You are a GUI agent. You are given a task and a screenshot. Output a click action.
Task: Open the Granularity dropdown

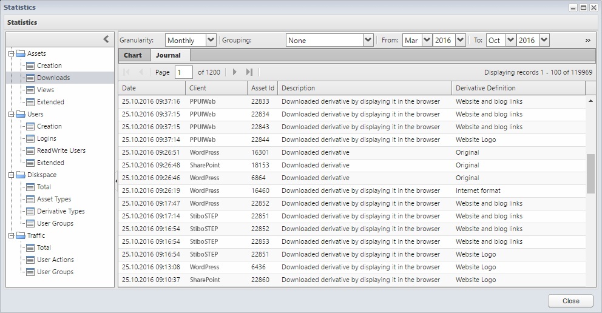pyautogui.click(x=211, y=40)
